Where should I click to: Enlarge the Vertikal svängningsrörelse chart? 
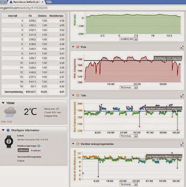click(x=182, y=144)
